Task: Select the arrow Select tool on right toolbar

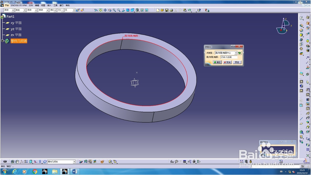Action: [x=308, y=82]
